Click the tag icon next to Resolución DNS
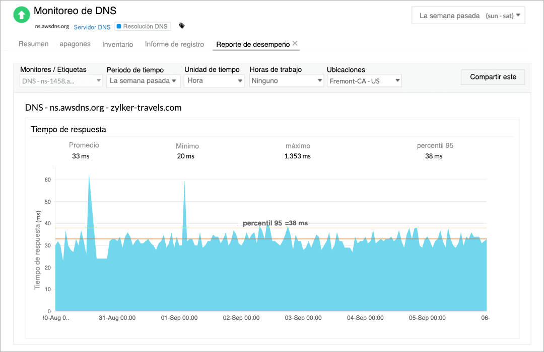This screenshot has width=544, height=352. (x=181, y=25)
